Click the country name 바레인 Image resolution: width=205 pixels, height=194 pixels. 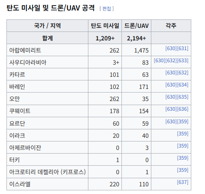(17, 86)
